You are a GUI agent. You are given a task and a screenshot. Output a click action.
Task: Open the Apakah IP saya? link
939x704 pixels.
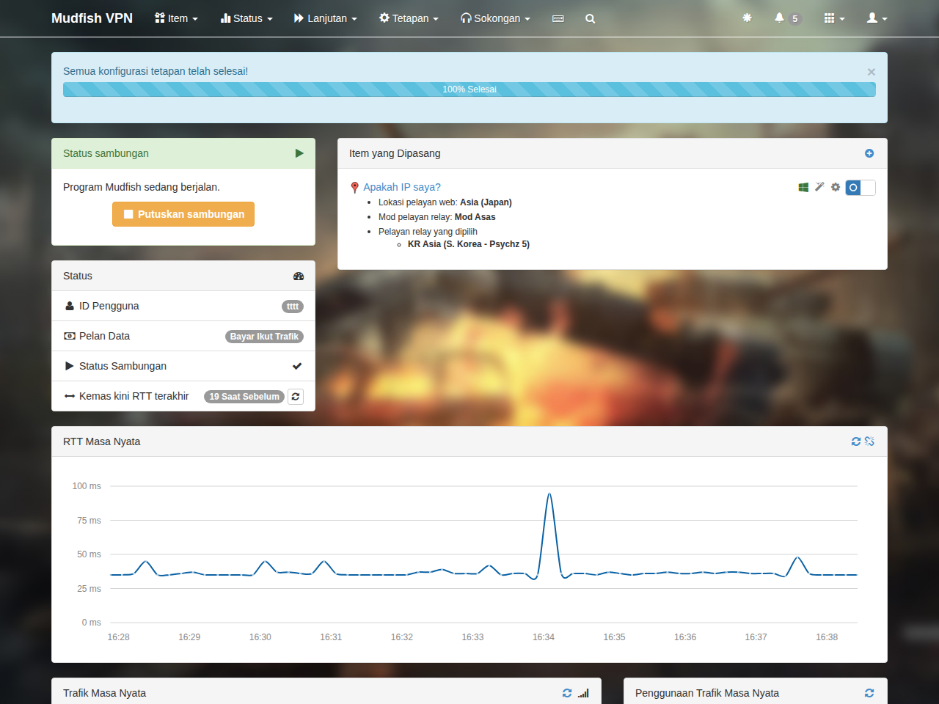[x=402, y=187]
